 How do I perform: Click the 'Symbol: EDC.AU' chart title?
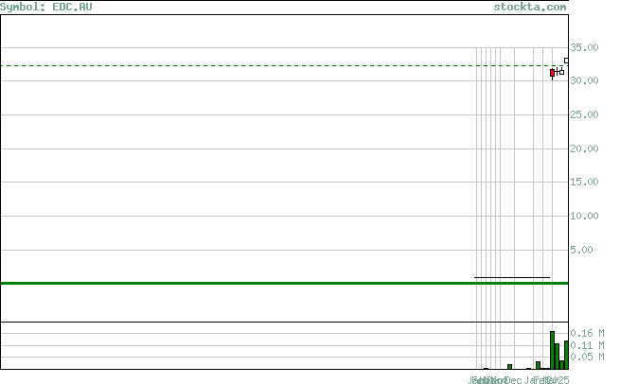coord(45,7)
